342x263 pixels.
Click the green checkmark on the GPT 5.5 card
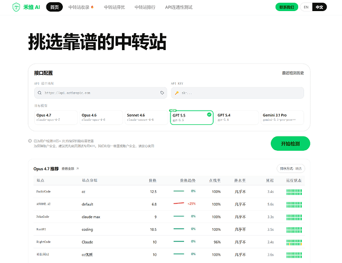209,114
